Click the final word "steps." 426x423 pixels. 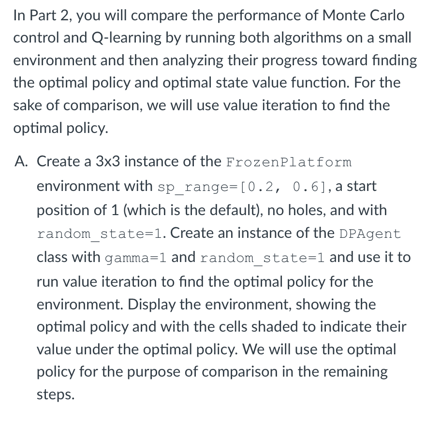point(56,394)
